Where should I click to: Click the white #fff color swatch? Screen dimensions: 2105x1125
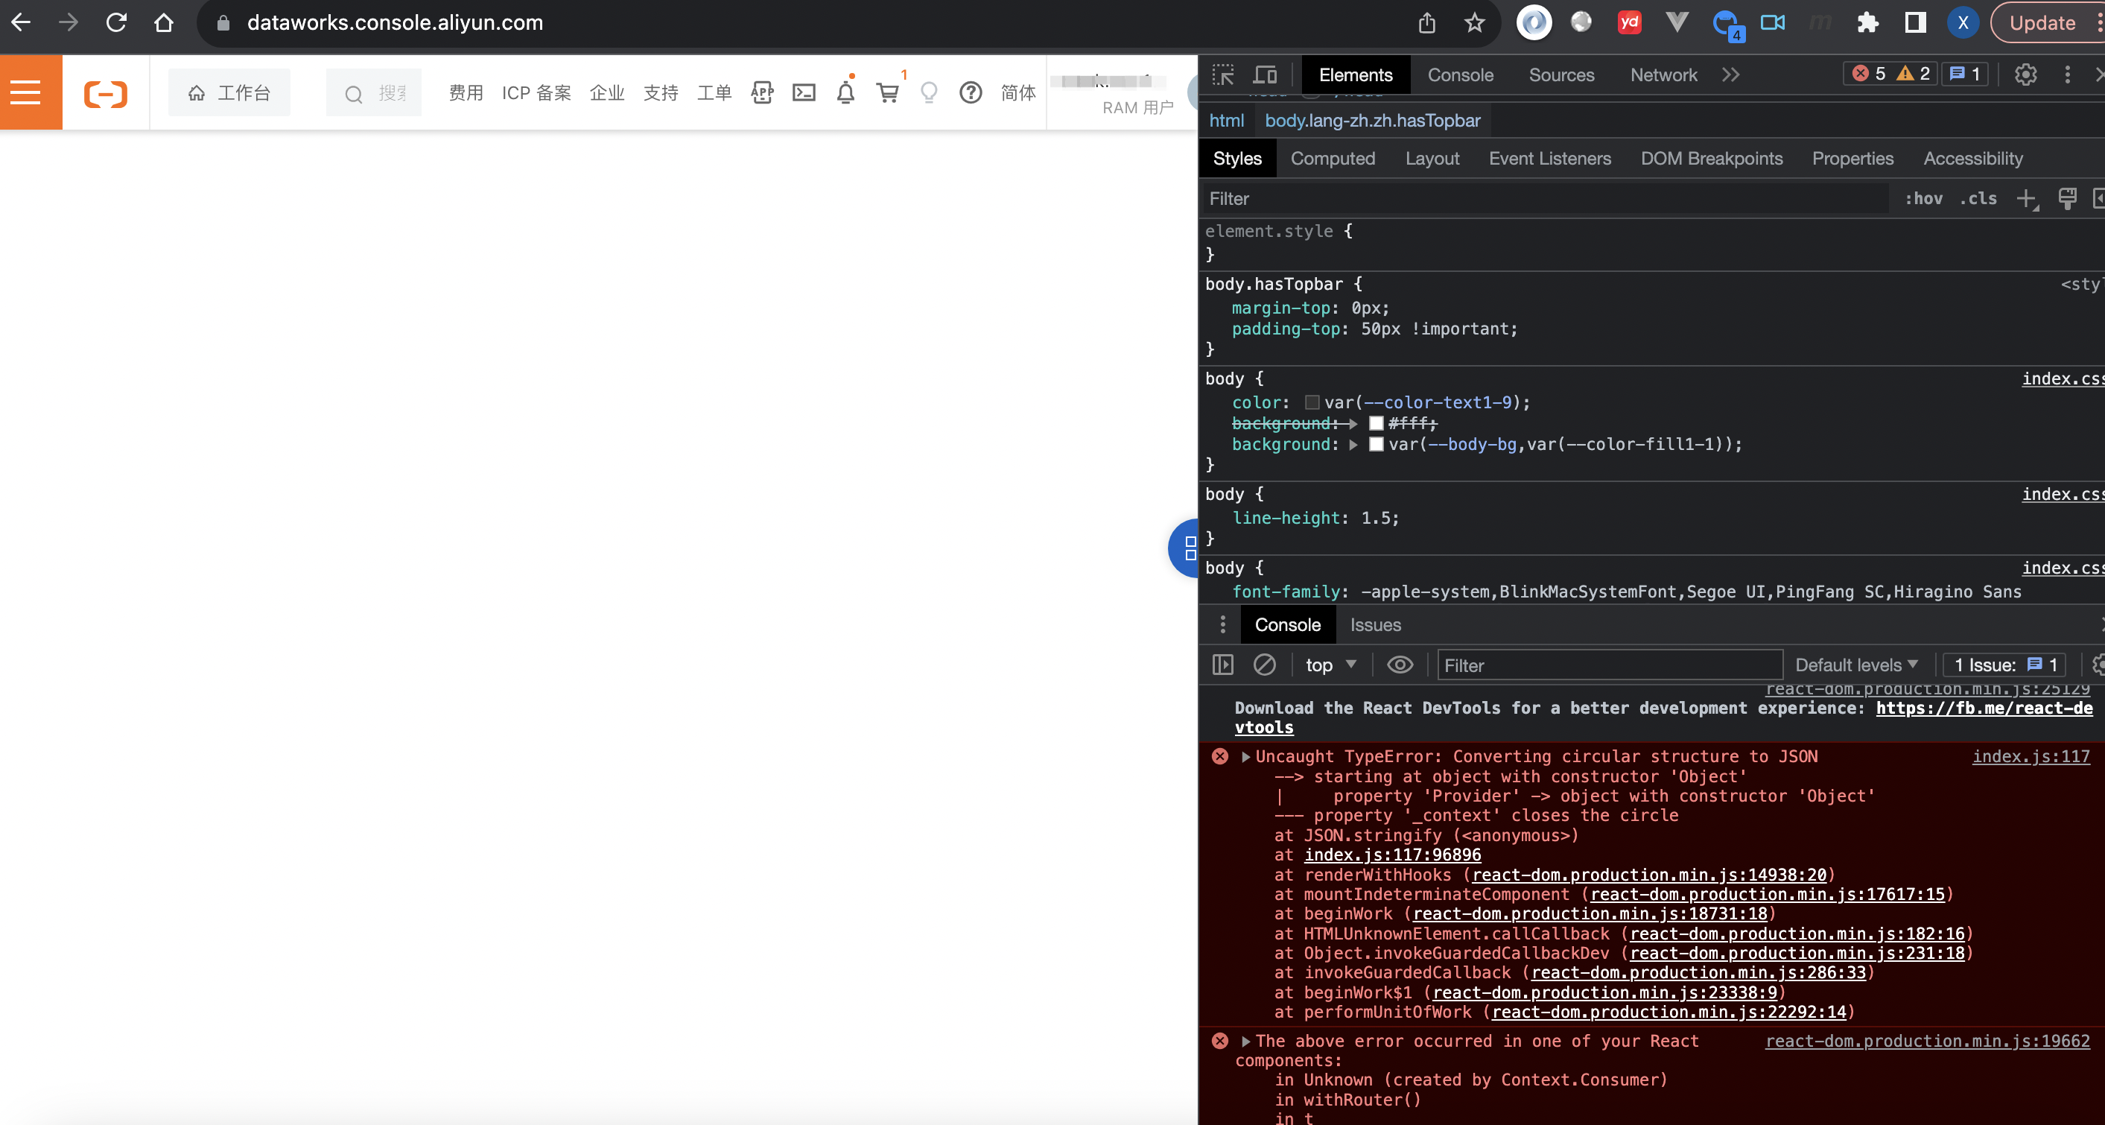tap(1376, 423)
